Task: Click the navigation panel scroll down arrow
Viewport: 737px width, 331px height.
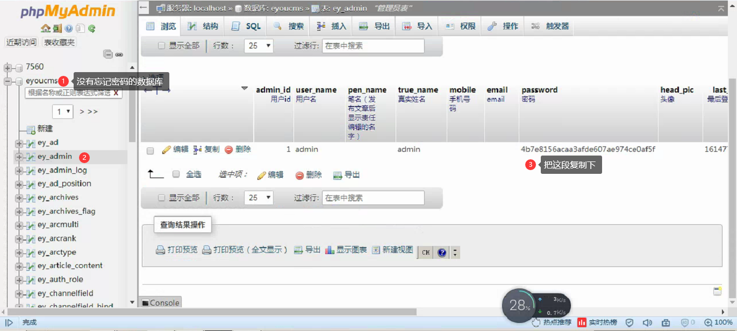Action: pyautogui.click(x=133, y=302)
